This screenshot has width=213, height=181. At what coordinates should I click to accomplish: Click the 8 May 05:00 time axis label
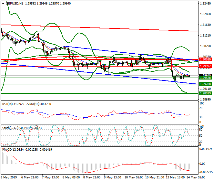pos(71,177)
